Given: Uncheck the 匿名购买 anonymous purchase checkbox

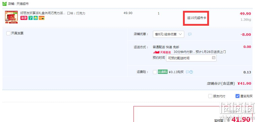Looking at the screenshot, I should (238, 96).
